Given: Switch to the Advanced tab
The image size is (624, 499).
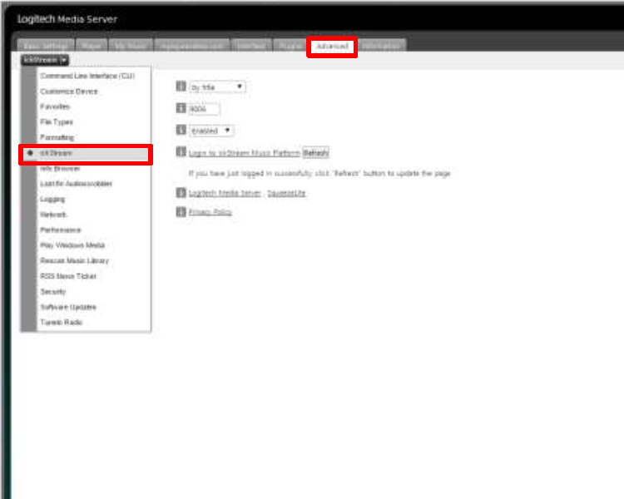Looking at the screenshot, I should [332, 47].
